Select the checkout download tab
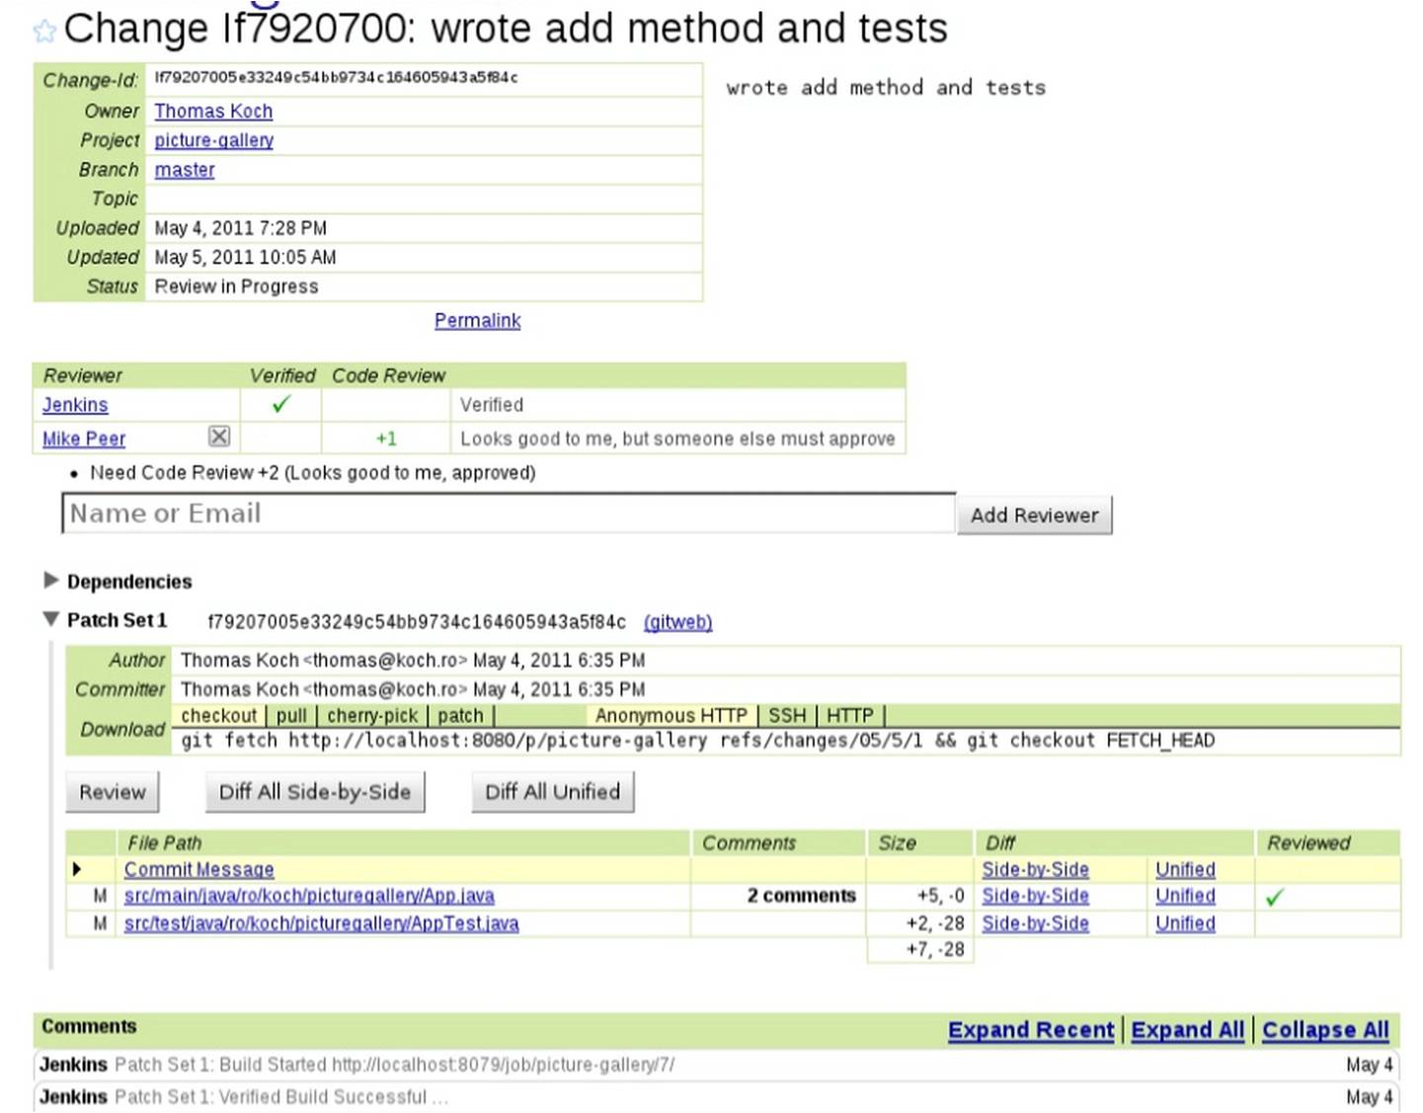The image size is (1423, 1113). tap(218, 715)
